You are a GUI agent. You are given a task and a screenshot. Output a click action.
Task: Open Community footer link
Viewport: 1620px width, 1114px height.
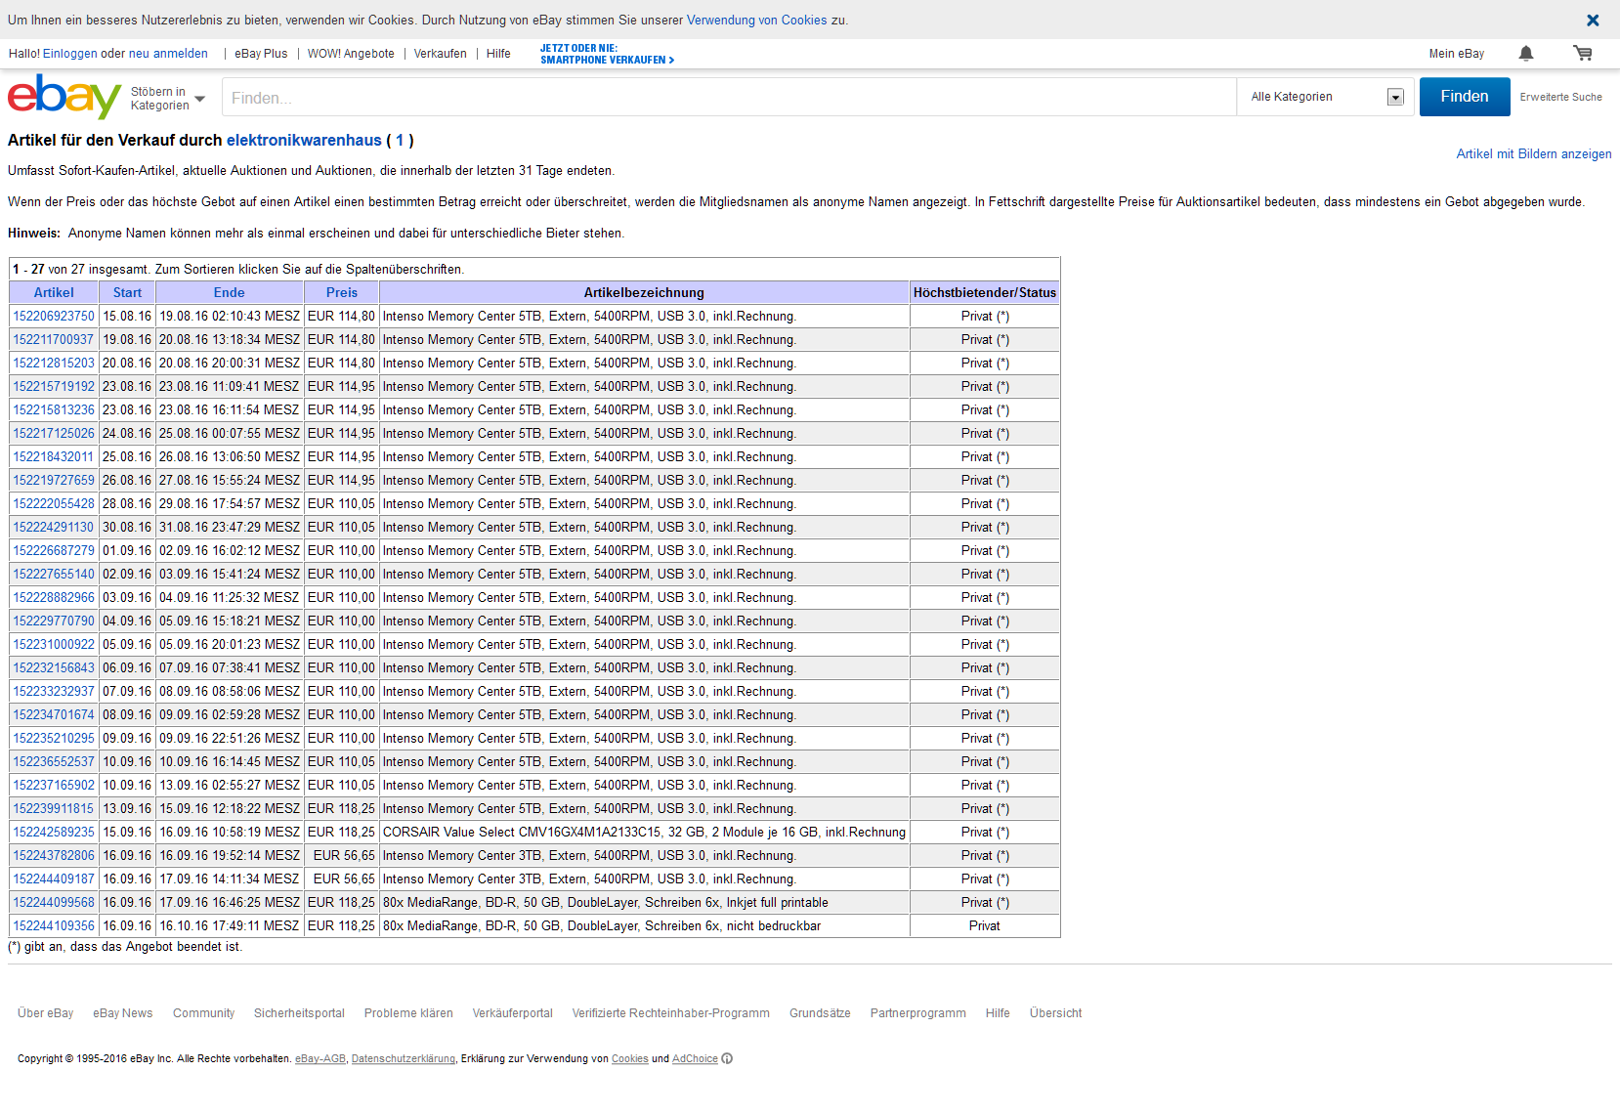(203, 1013)
